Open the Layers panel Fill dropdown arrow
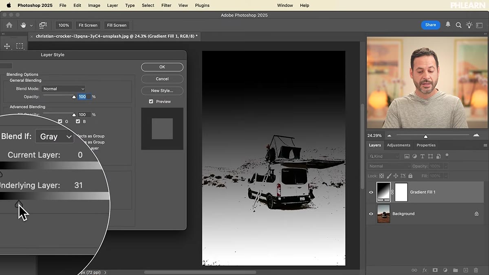The width and height of the screenshot is (489, 275). (445, 176)
